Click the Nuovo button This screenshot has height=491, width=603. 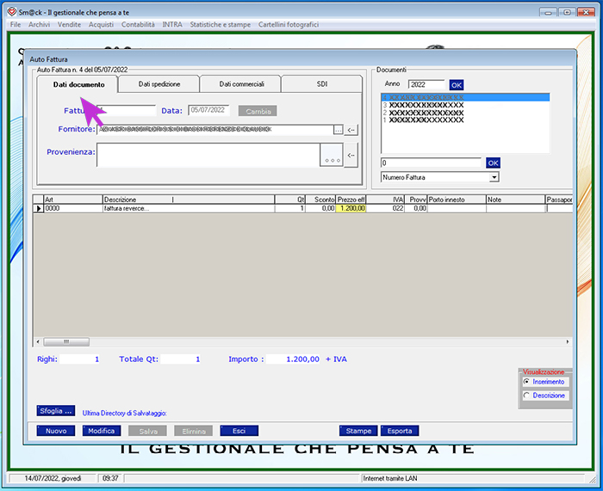pyautogui.click(x=56, y=431)
